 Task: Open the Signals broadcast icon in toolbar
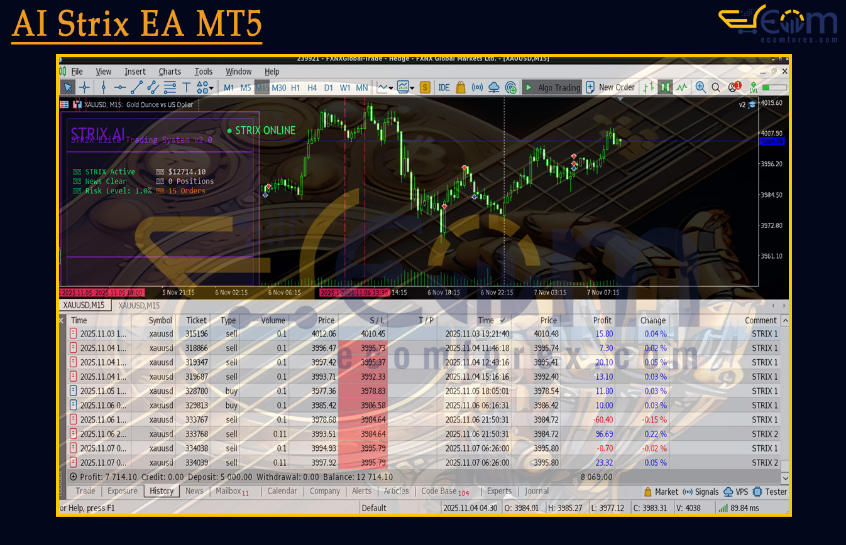(x=476, y=87)
